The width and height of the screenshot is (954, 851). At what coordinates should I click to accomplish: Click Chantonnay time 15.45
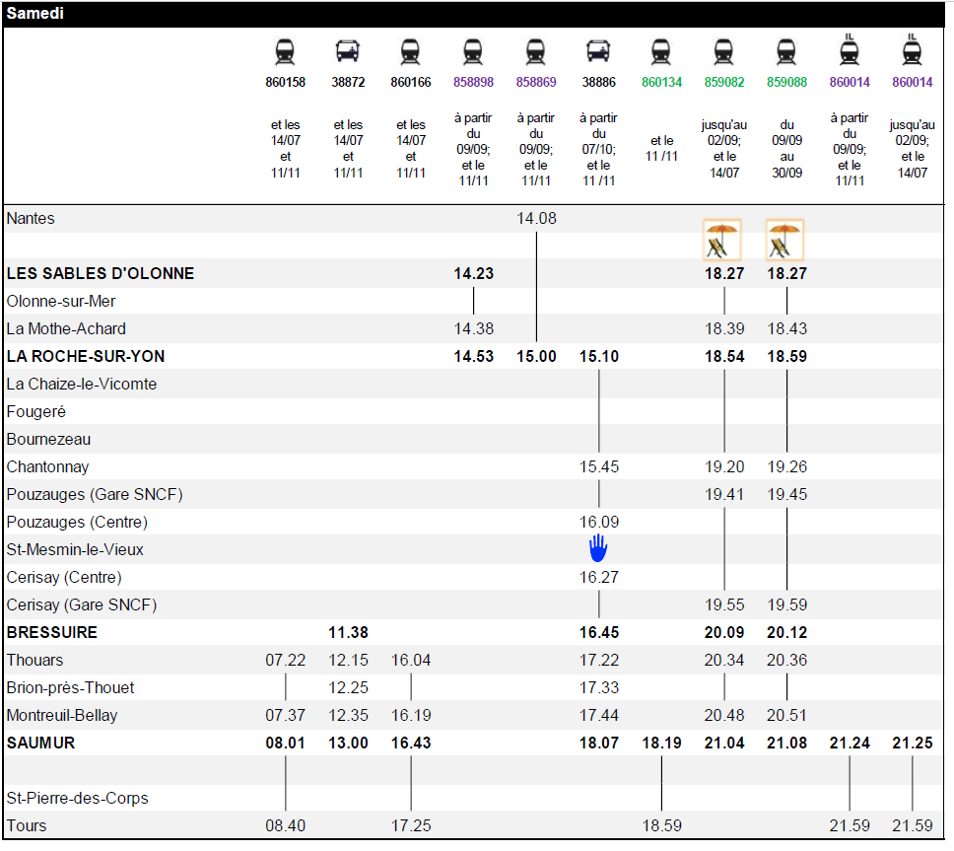(598, 467)
